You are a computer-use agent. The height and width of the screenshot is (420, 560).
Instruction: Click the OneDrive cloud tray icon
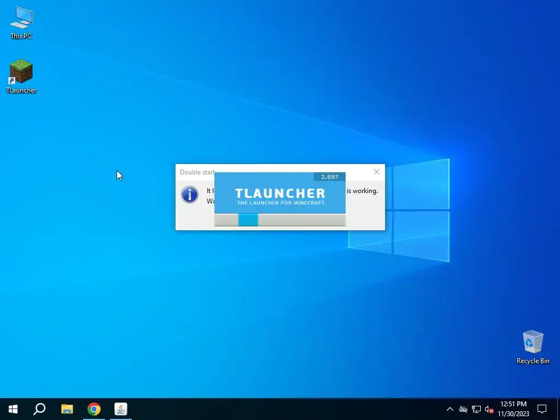pos(463,409)
